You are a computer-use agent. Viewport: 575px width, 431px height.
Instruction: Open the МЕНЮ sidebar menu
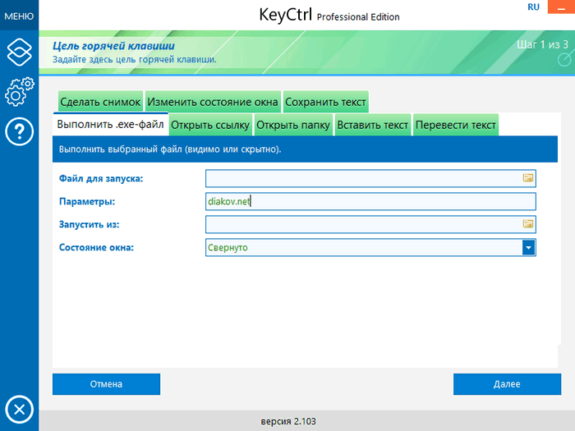[19, 15]
